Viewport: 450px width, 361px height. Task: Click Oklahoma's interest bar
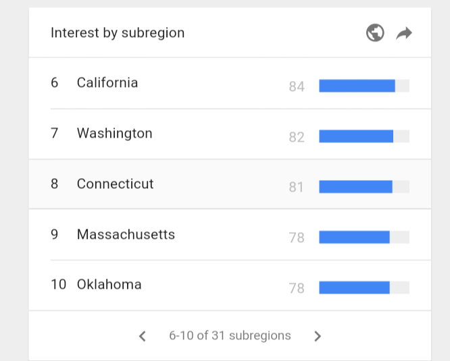click(x=354, y=288)
